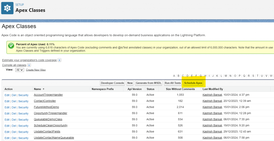Click Estimate your organization's code coverage
This screenshot has width=274, height=141.
[x=29, y=60]
